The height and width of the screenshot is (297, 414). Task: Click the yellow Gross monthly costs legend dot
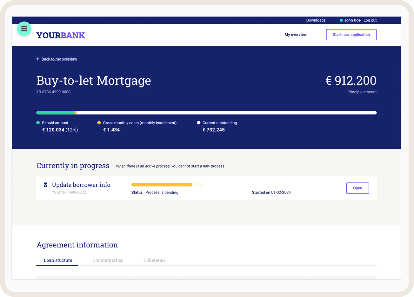[x=99, y=123]
